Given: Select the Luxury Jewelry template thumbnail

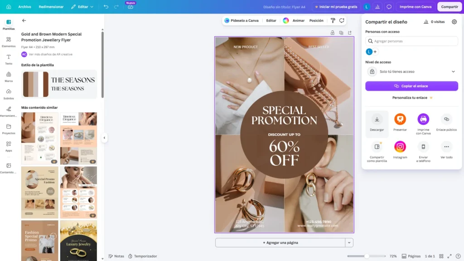Looking at the screenshot, I should 78,241.
